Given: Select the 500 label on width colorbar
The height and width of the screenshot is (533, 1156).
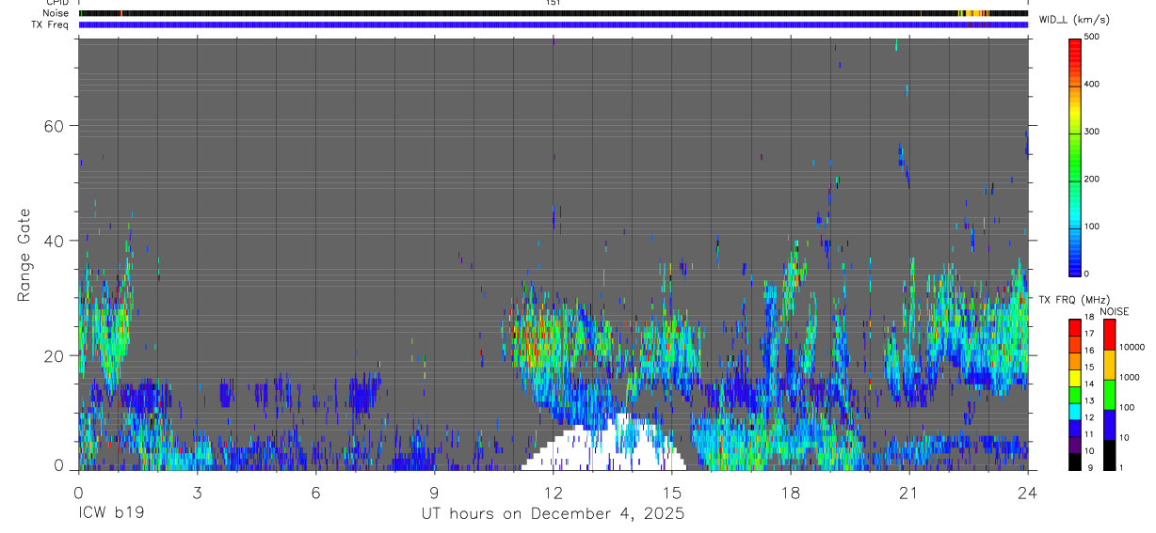Looking at the screenshot, I should pyautogui.click(x=1092, y=37).
